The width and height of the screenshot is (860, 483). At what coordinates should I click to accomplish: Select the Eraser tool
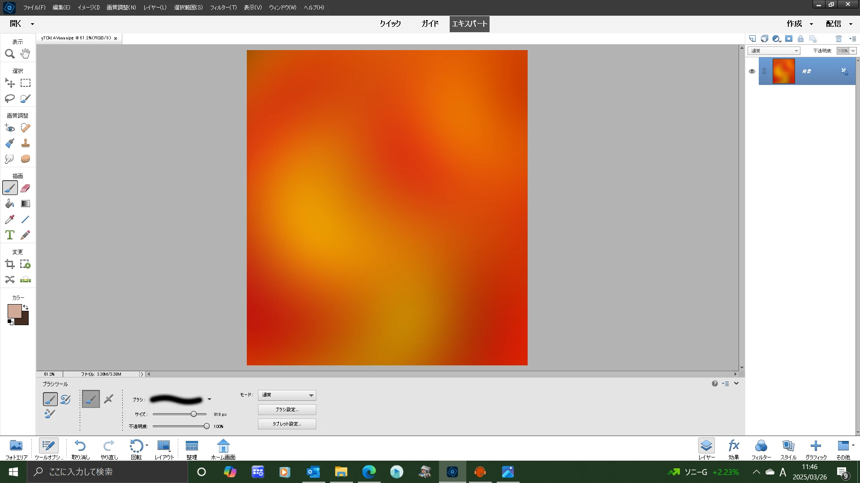point(26,188)
